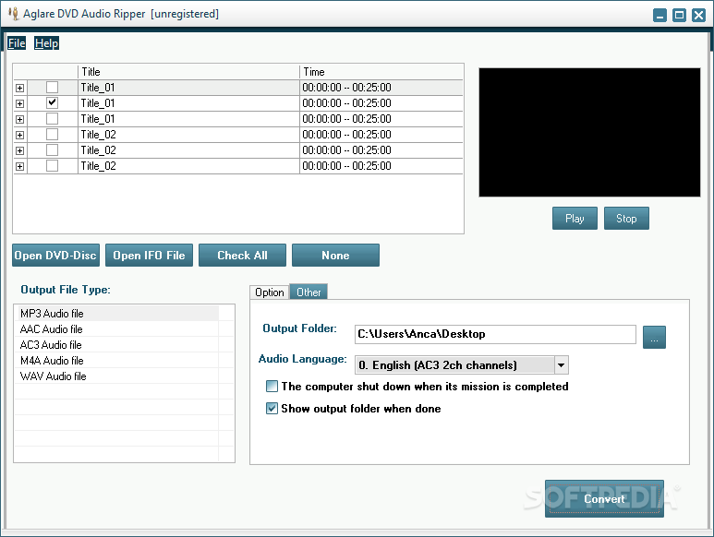Switch to the Other tab
Viewport: 714px width, 537px height.
coord(309,292)
